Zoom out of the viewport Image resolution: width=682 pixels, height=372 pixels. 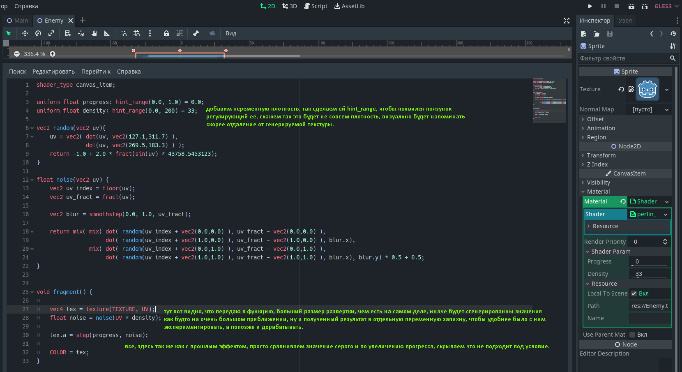pos(17,54)
